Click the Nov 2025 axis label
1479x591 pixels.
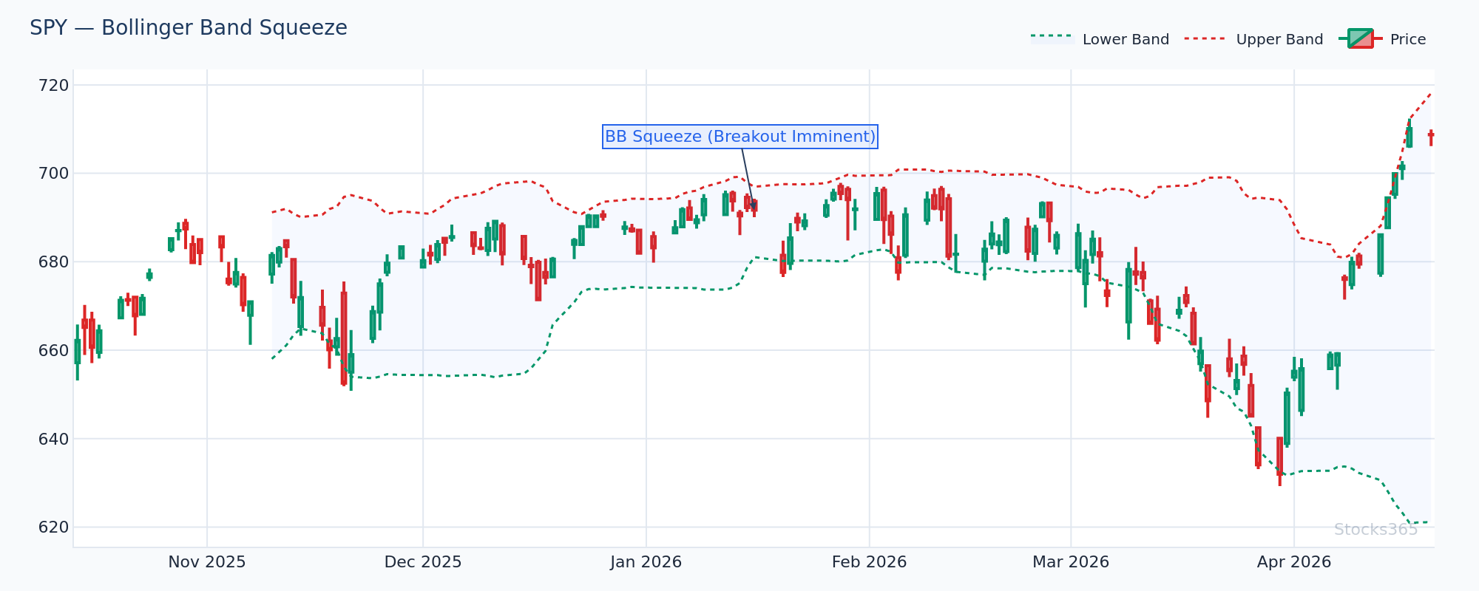pyautogui.click(x=207, y=562)
